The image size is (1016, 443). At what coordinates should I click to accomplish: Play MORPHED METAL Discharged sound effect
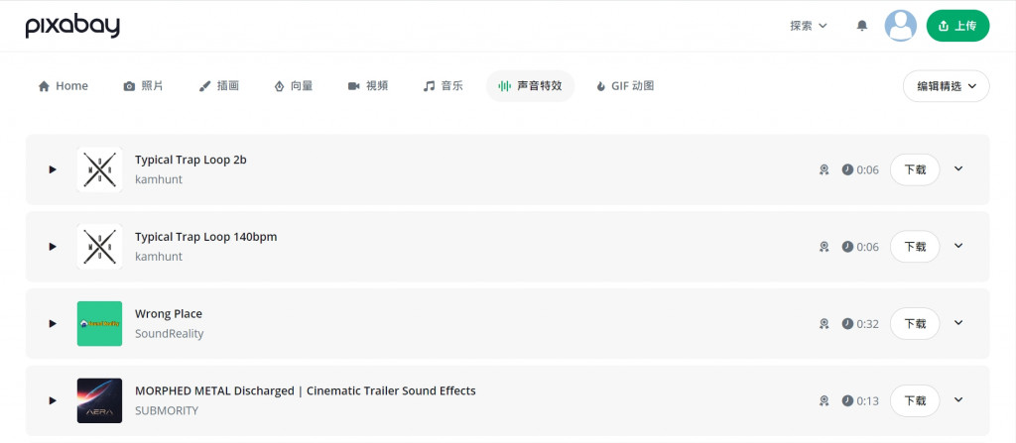[x=53, y=401]
